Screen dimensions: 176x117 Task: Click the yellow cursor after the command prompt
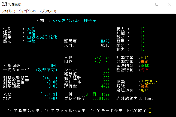[150, 110]
